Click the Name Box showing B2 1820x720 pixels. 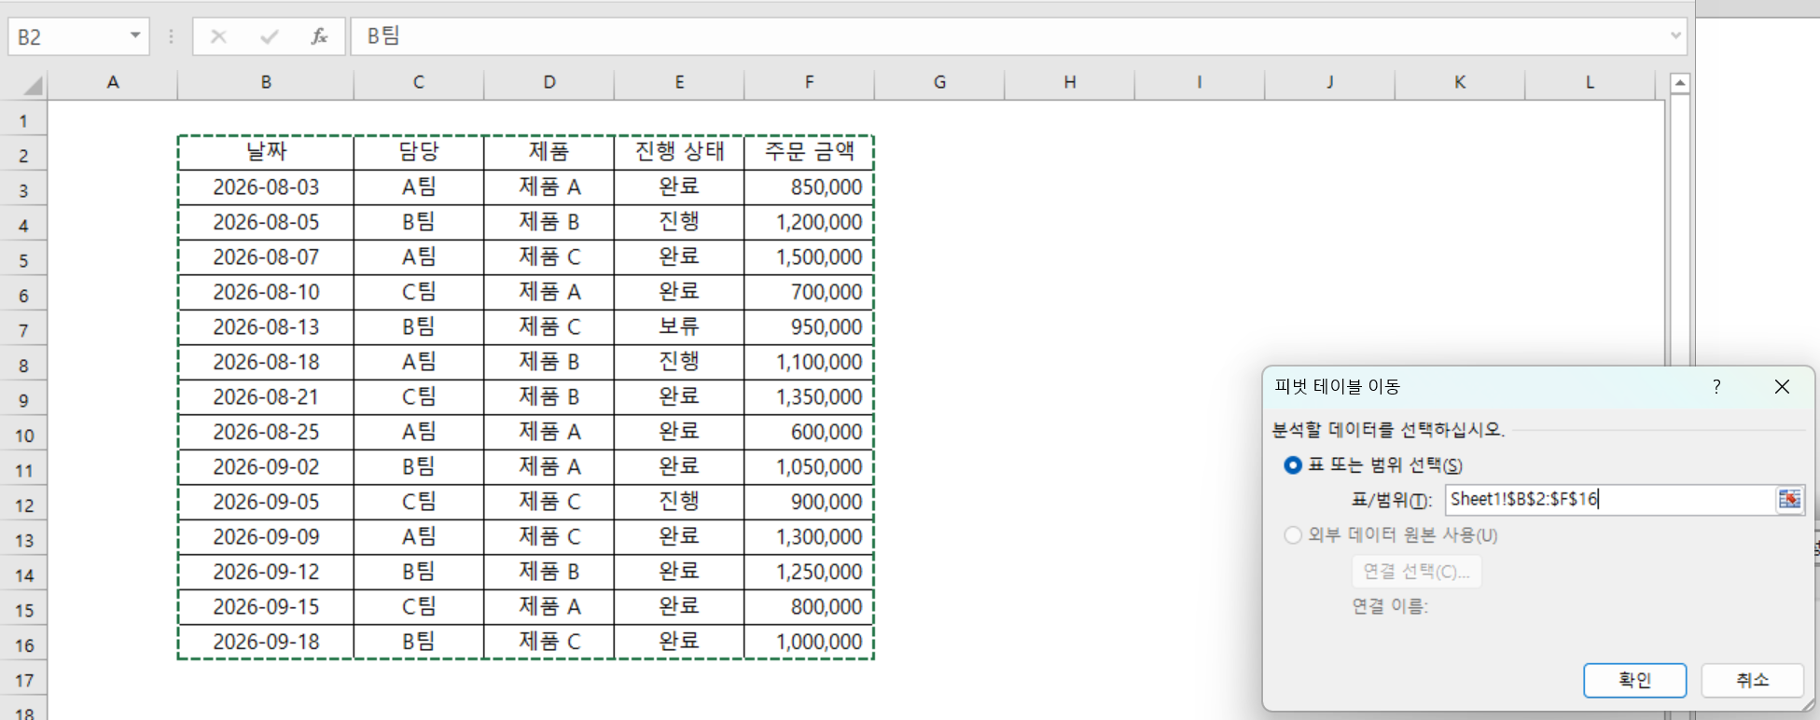[x=67, y=36]
